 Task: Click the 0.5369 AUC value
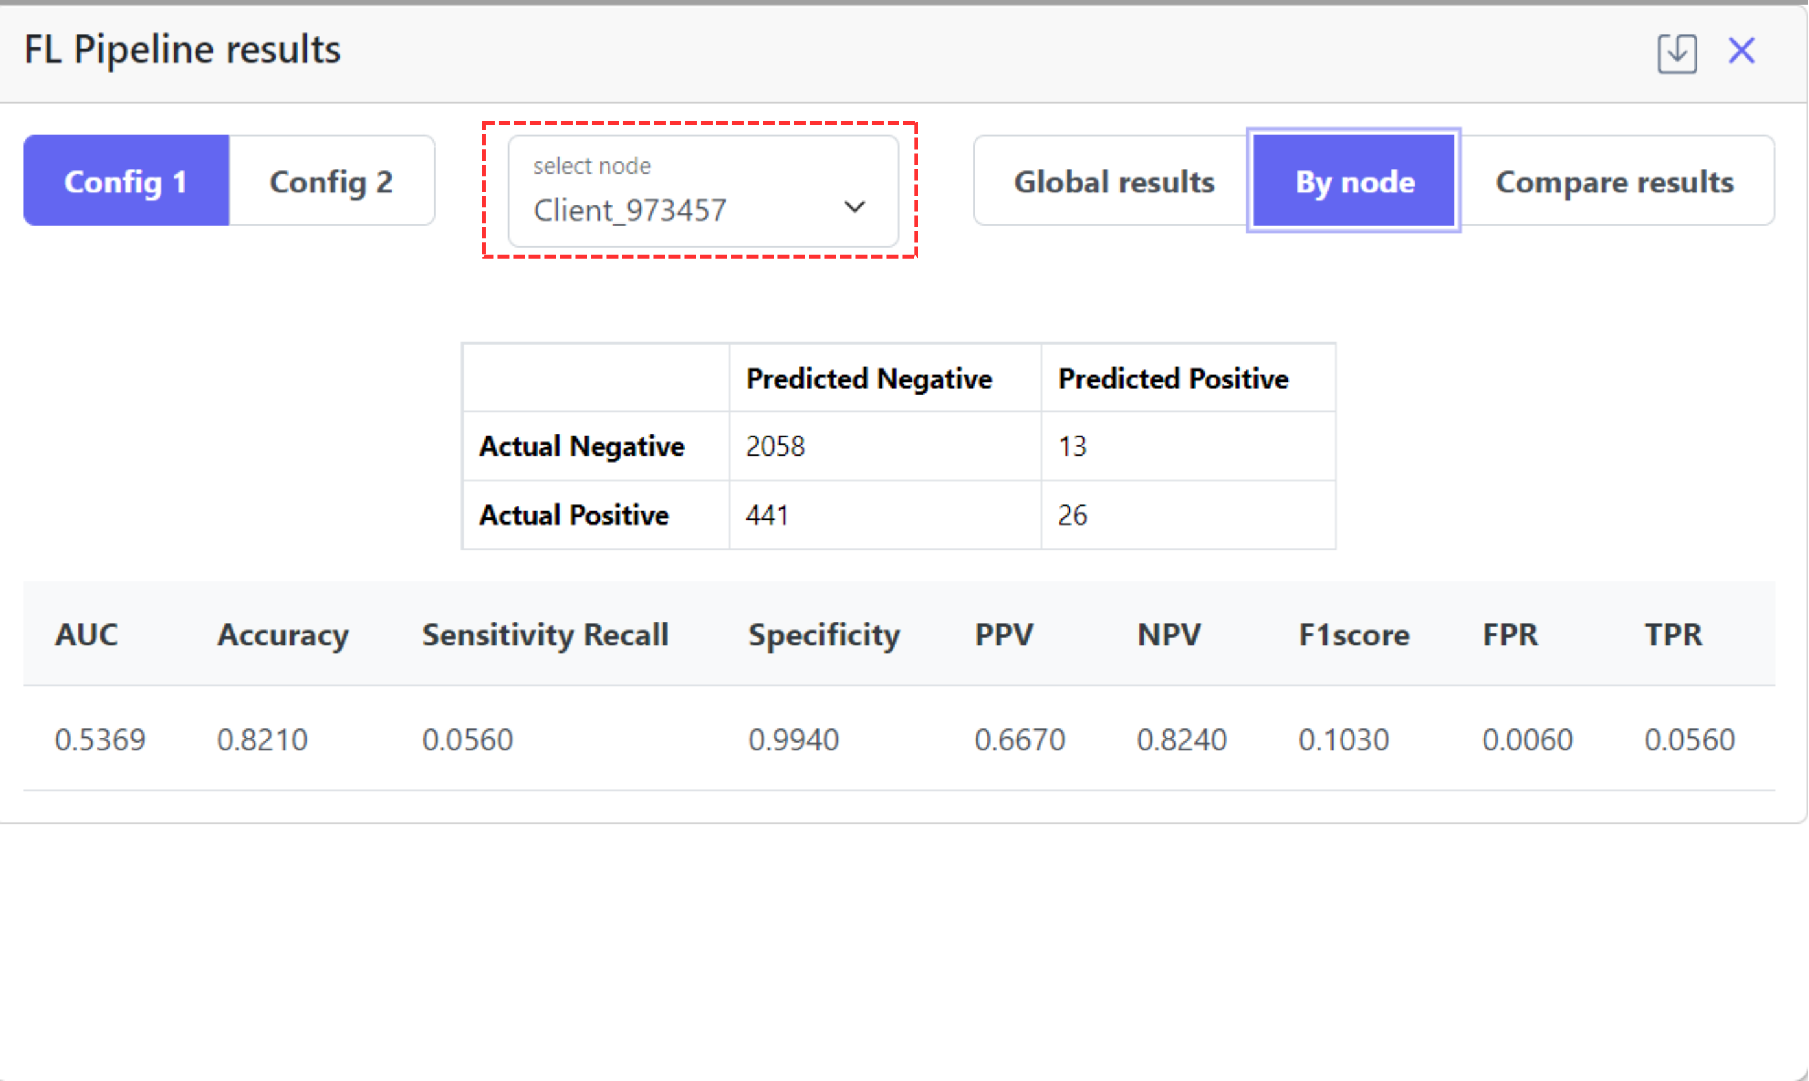tap(100, 739)
